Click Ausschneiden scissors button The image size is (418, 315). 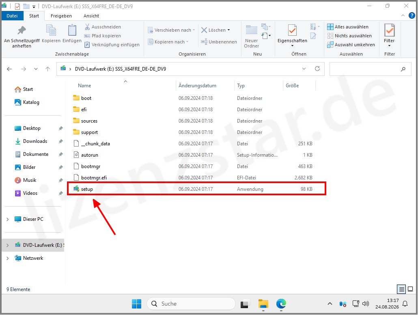[x=103, y=27]
